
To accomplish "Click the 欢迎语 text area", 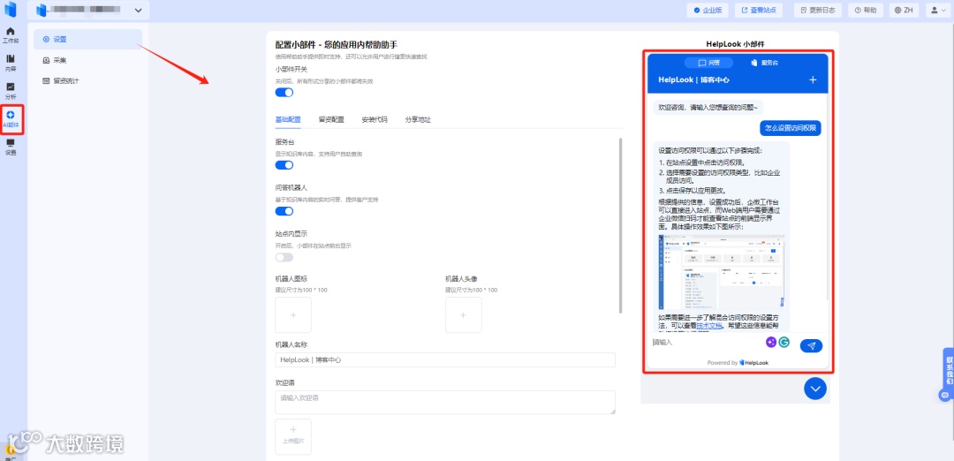I will [x=444, y=402].
